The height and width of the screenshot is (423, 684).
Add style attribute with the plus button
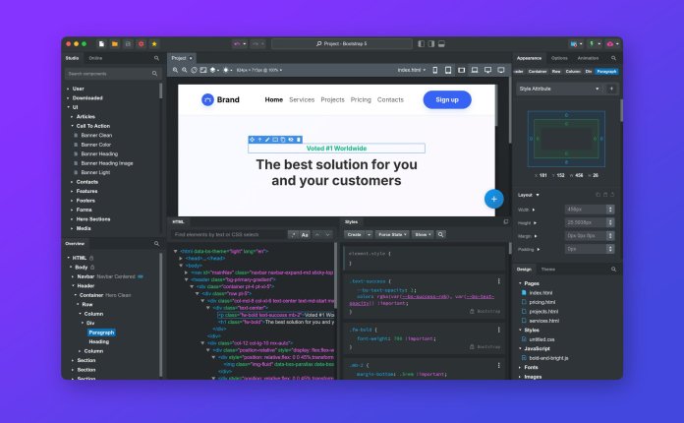coord(611,89)
